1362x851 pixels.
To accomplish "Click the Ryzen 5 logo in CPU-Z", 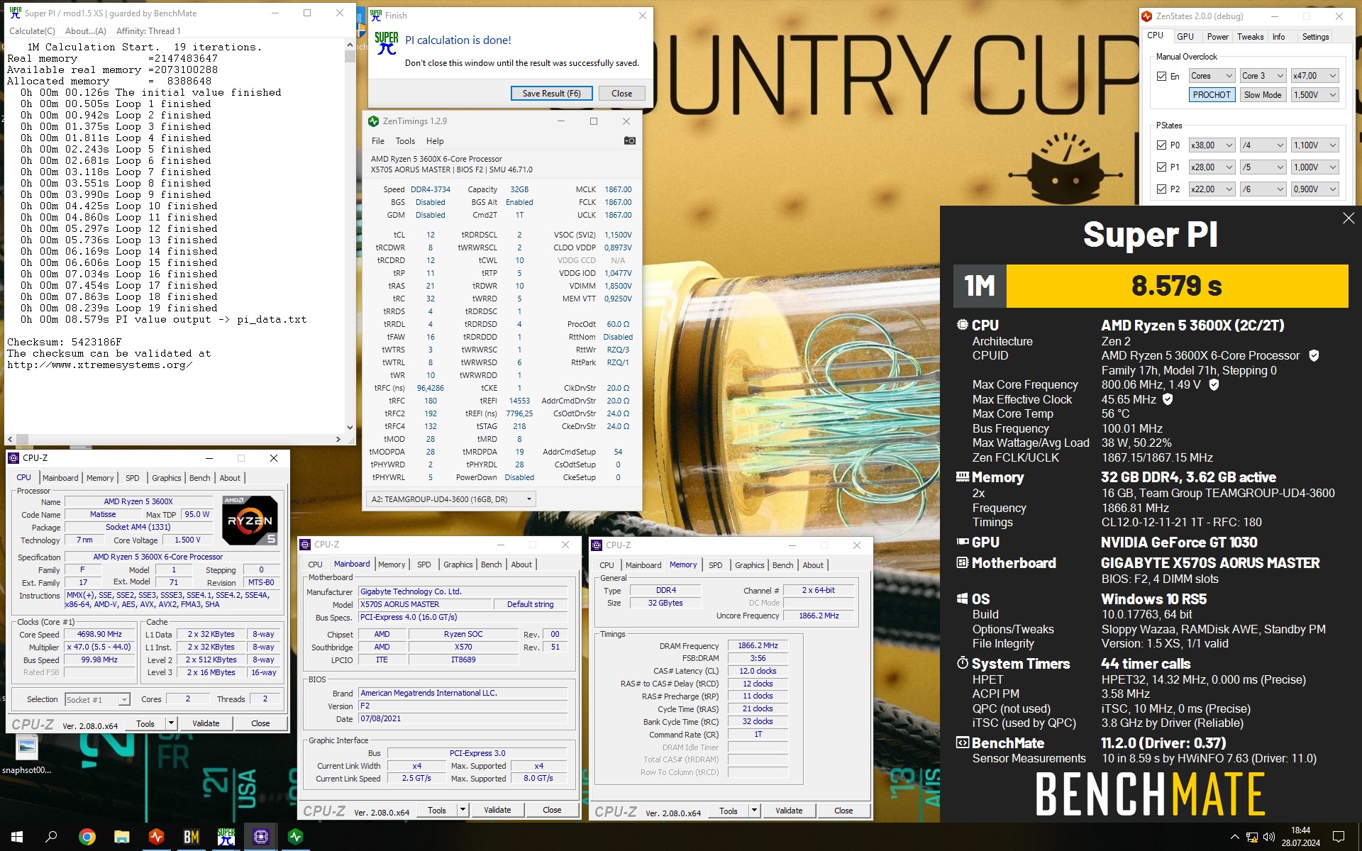I will pos(250,520).
